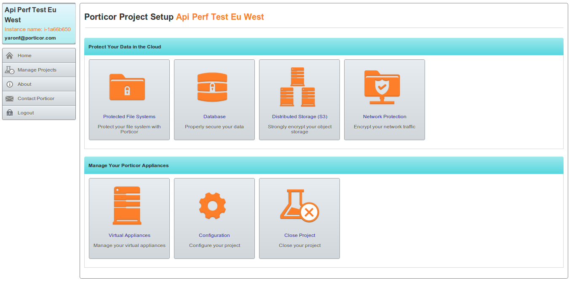Open the Protected File Systems link
572x285 pixels.
(129, 117)
